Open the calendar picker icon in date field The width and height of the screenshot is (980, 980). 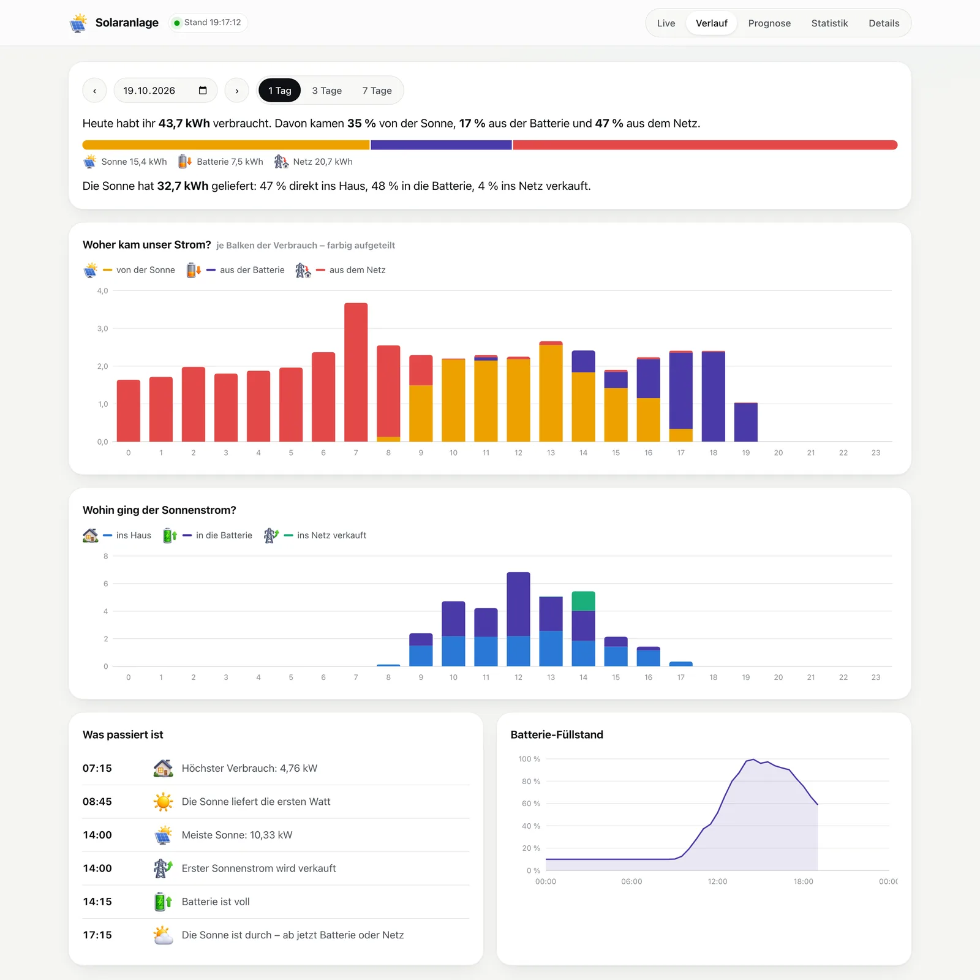203,91
